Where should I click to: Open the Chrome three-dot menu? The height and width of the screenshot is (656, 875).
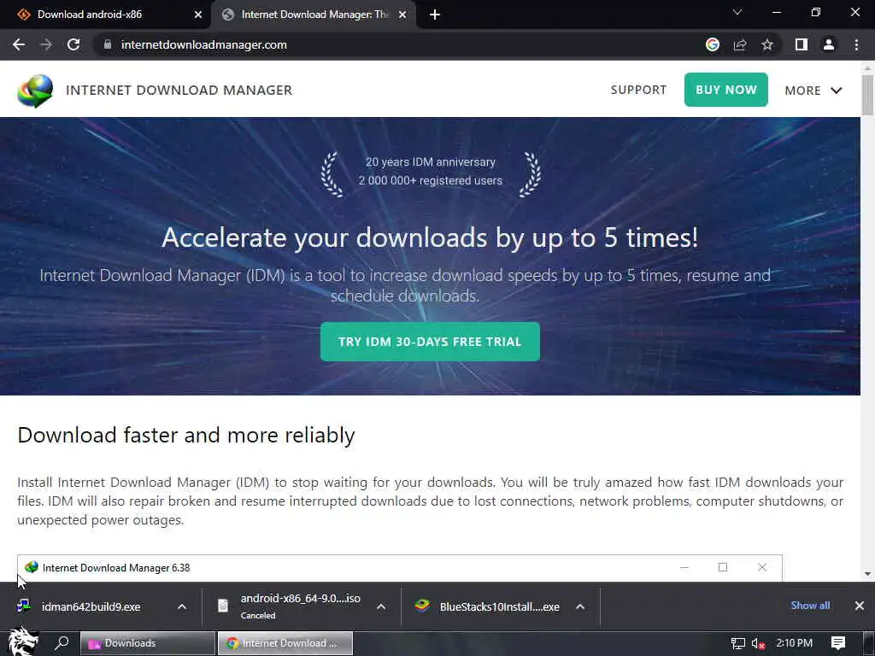click(x=856, y=44)
